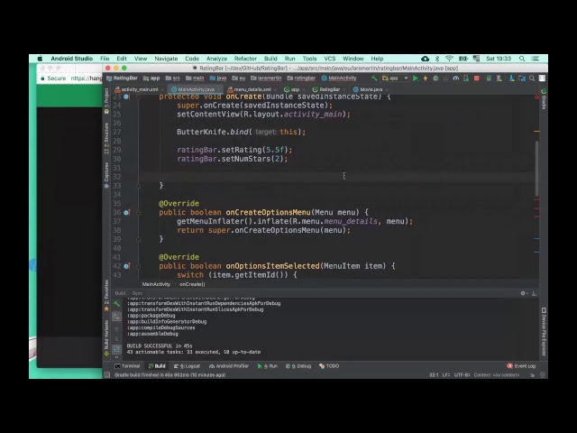
Task: Open the 6: Logcat tool window
Action: click(187, 366)
